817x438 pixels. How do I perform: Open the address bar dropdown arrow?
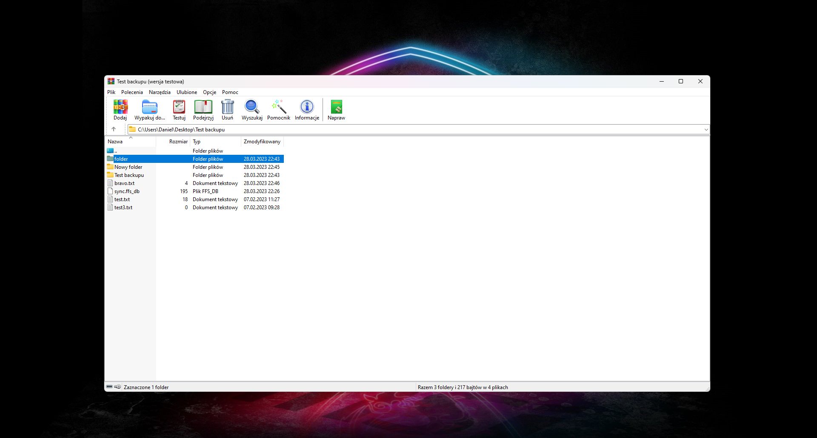pos(706,129)
